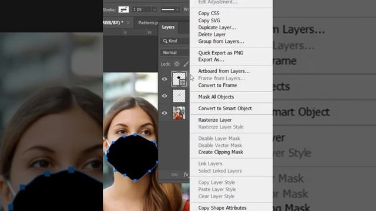
Task: Choose Convert to Frame option
Action: 217,85
